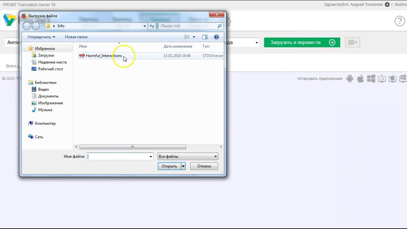
Task: Go back with the dialog back arrow
Action: point(26,26)
